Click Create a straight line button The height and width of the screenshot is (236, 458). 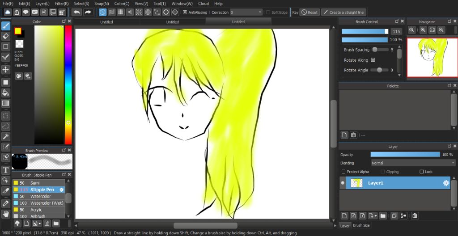(344, 12)
